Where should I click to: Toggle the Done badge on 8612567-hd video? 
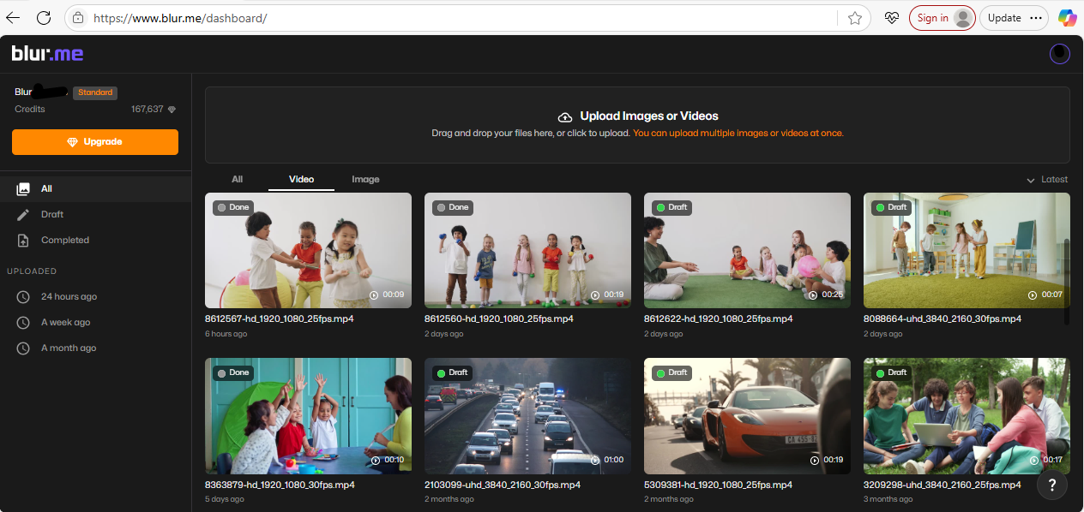point(232,206)
